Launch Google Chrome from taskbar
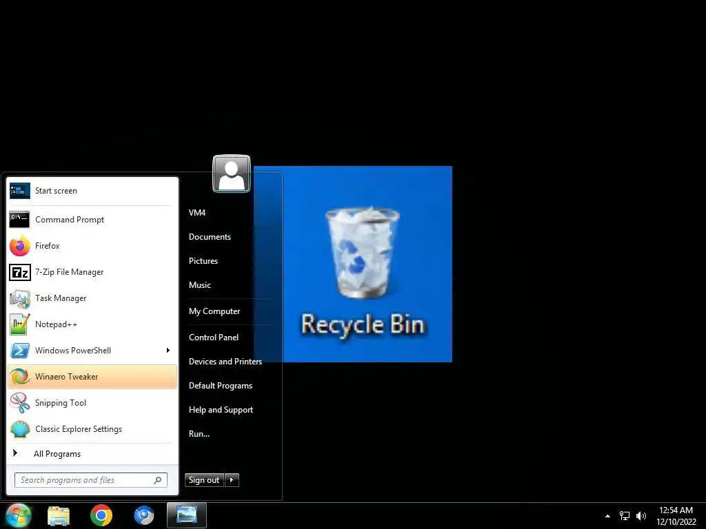This screenshot has width=706, height=529. pos(101,515)
